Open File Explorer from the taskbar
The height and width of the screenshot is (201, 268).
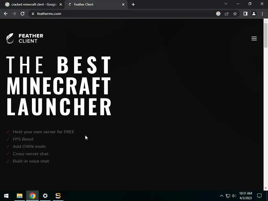coord(19,196)
